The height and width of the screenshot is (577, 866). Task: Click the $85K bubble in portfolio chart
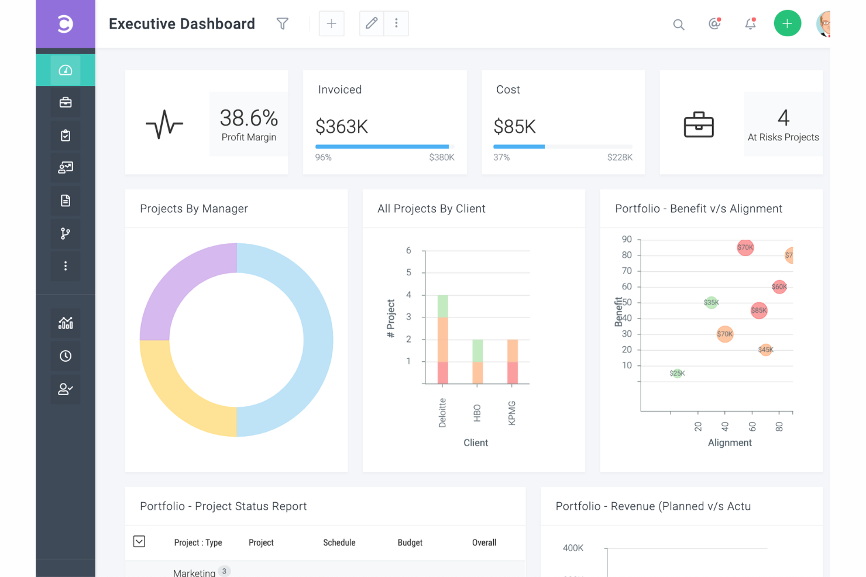point(759,310)
